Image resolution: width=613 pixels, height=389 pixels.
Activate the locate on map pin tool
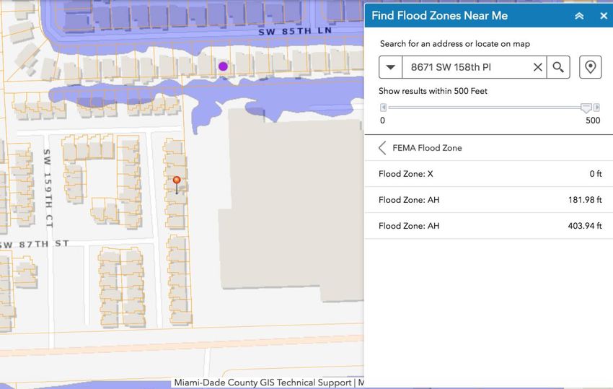590,67
